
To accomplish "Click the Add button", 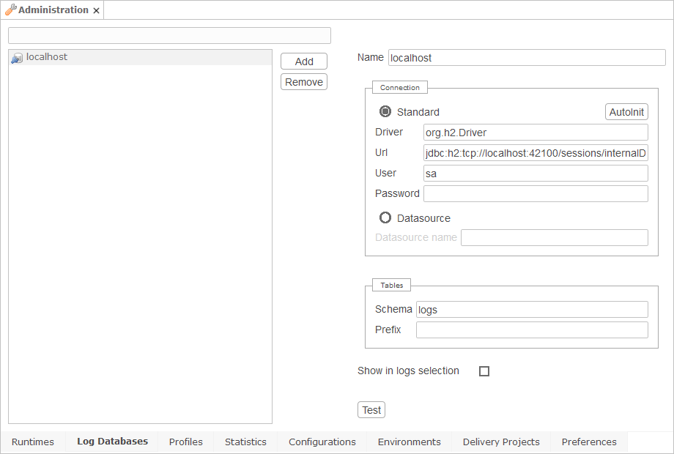I will (x=303, y=61).
